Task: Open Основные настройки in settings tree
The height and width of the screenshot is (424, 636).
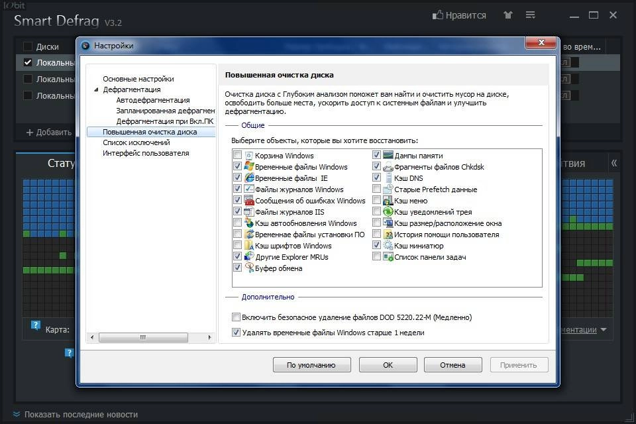Action: tap(138, 79)
